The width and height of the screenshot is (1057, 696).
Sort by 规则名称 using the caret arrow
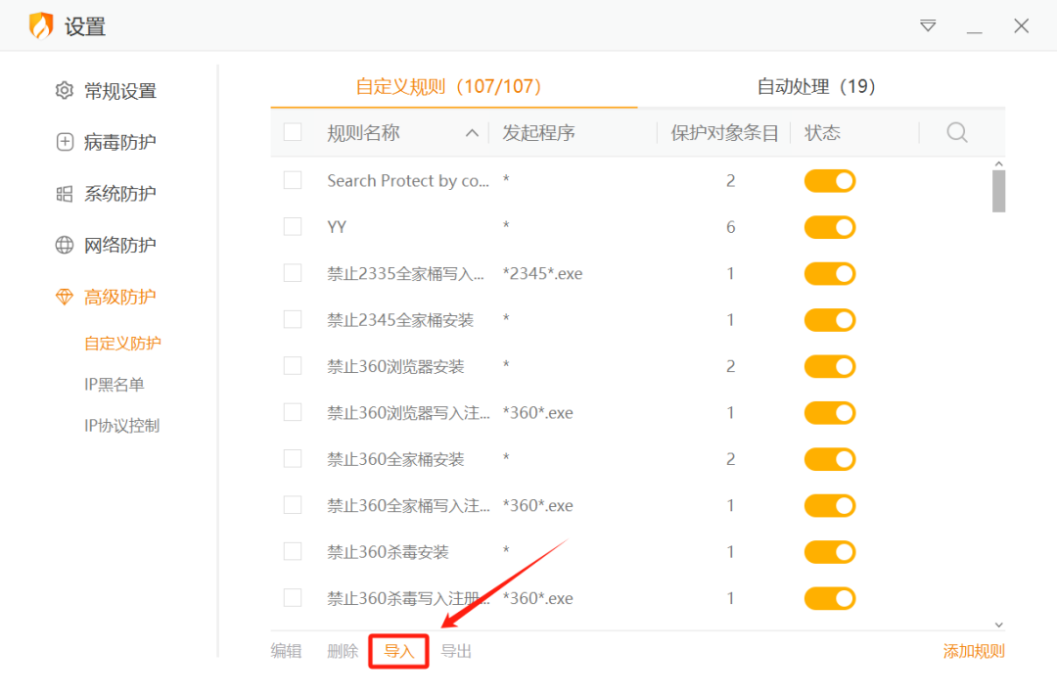pos(472,133)
